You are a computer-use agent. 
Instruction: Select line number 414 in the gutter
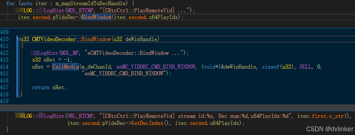[x=4, y=67]
